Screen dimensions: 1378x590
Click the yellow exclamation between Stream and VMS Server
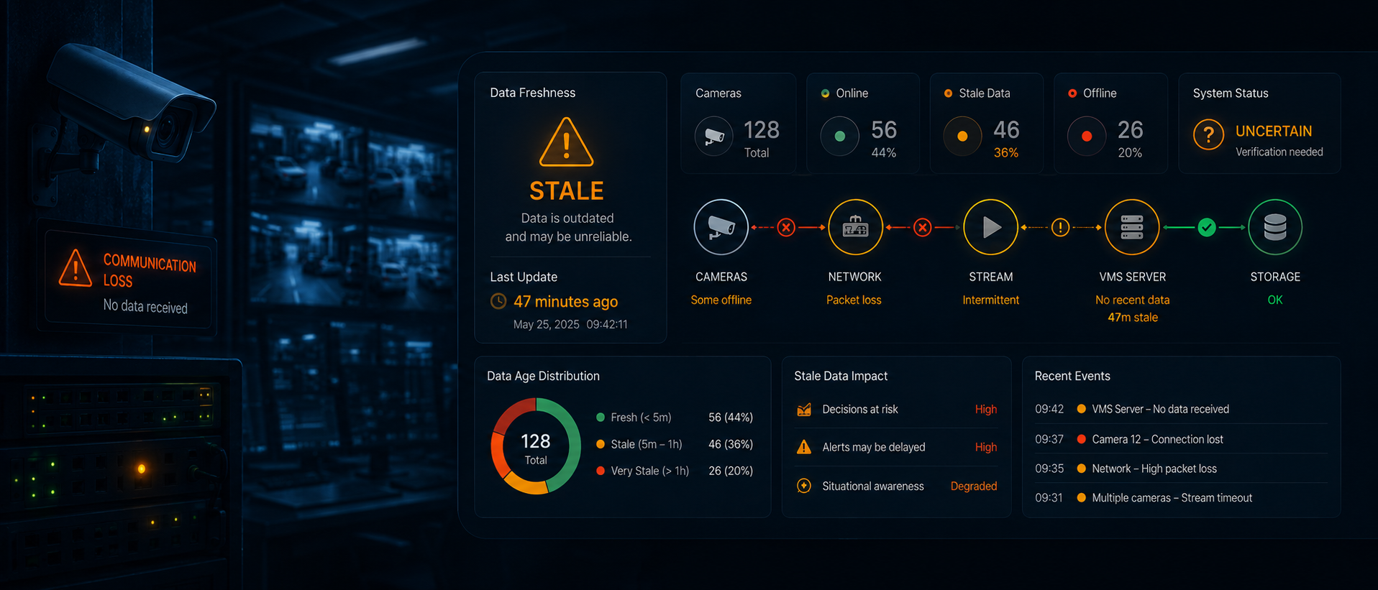tap(1060, 228)
